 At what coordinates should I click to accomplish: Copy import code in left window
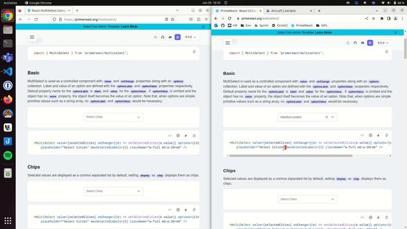click(194, 52)
